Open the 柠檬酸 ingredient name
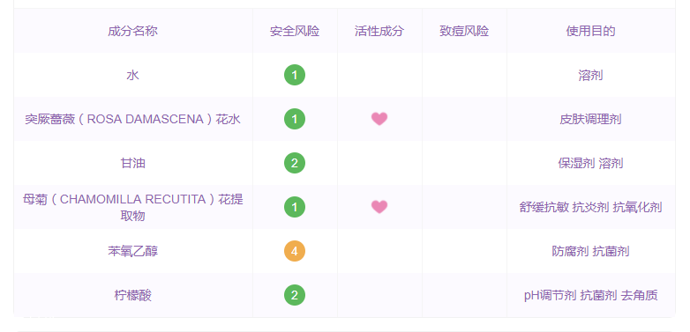 [x=132, y=295]
